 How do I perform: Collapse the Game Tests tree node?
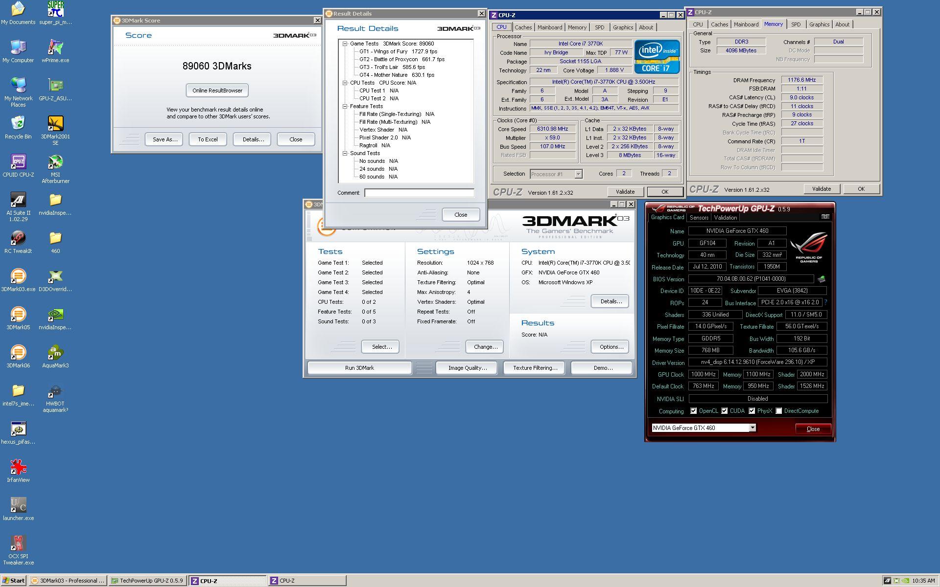[345, 44]
